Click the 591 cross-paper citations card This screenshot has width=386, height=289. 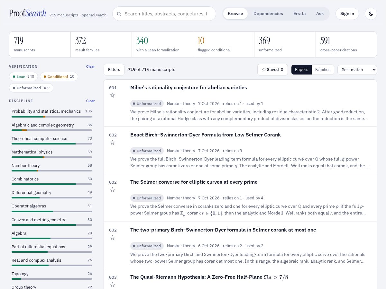(346, 45)
